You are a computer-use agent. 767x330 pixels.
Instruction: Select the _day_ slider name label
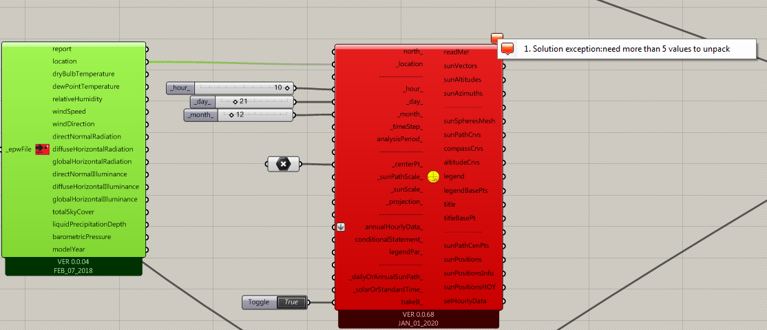202,102
